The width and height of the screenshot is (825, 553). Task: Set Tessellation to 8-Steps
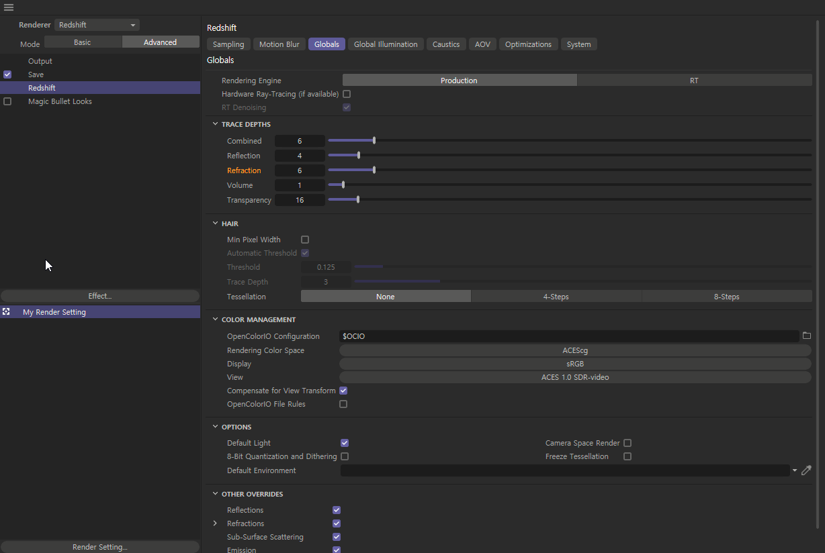(x=726, y=297)
